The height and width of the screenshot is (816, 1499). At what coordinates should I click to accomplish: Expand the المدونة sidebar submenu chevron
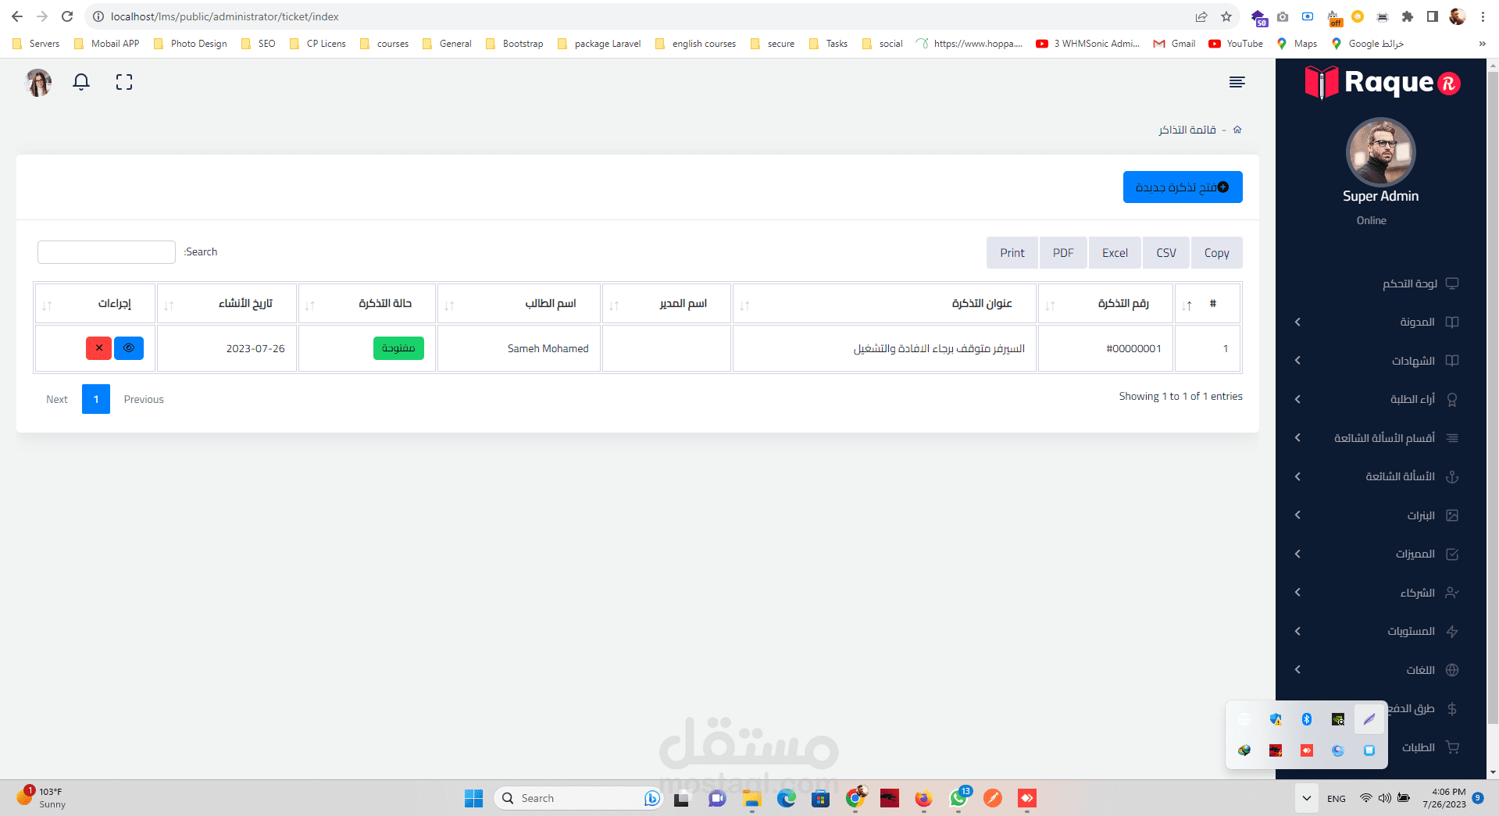[x=1297, y=322]
